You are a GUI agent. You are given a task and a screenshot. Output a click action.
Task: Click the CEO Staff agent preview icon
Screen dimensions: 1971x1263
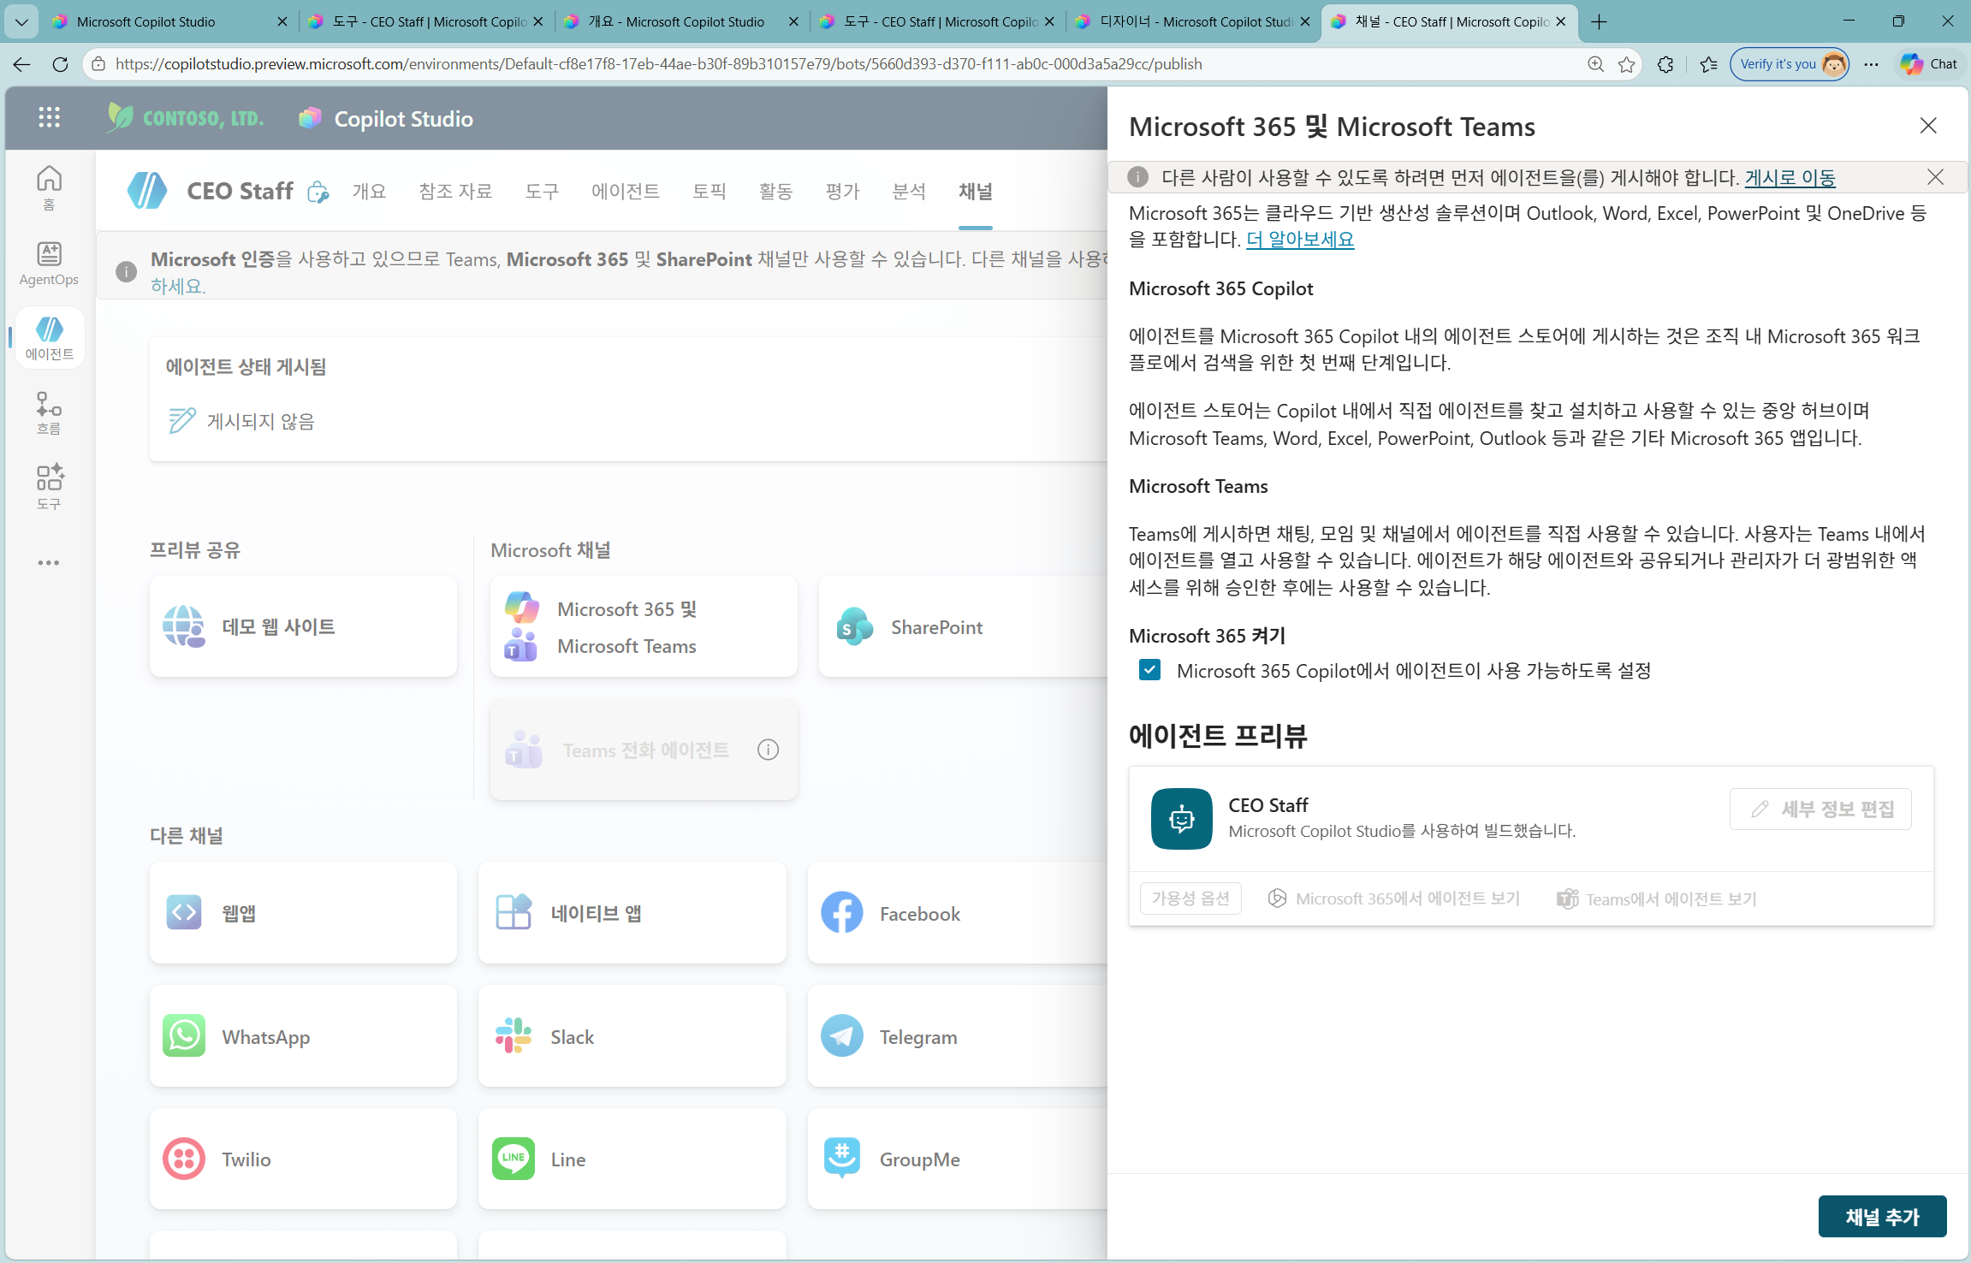coord(1181,819)
